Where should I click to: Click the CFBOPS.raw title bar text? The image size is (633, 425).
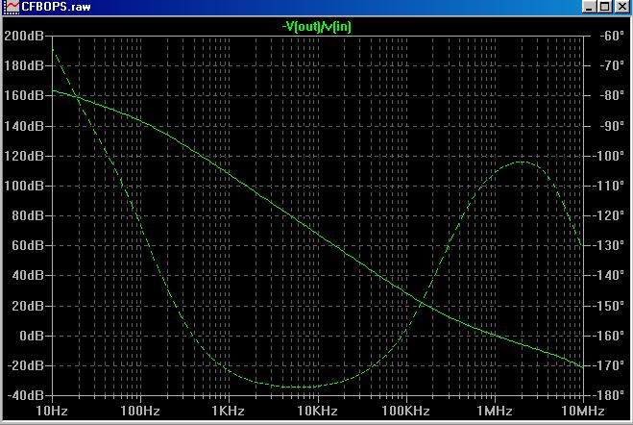56,7
